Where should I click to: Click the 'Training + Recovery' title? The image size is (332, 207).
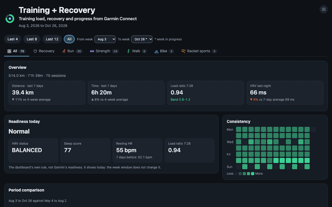[x=57, y=10]
